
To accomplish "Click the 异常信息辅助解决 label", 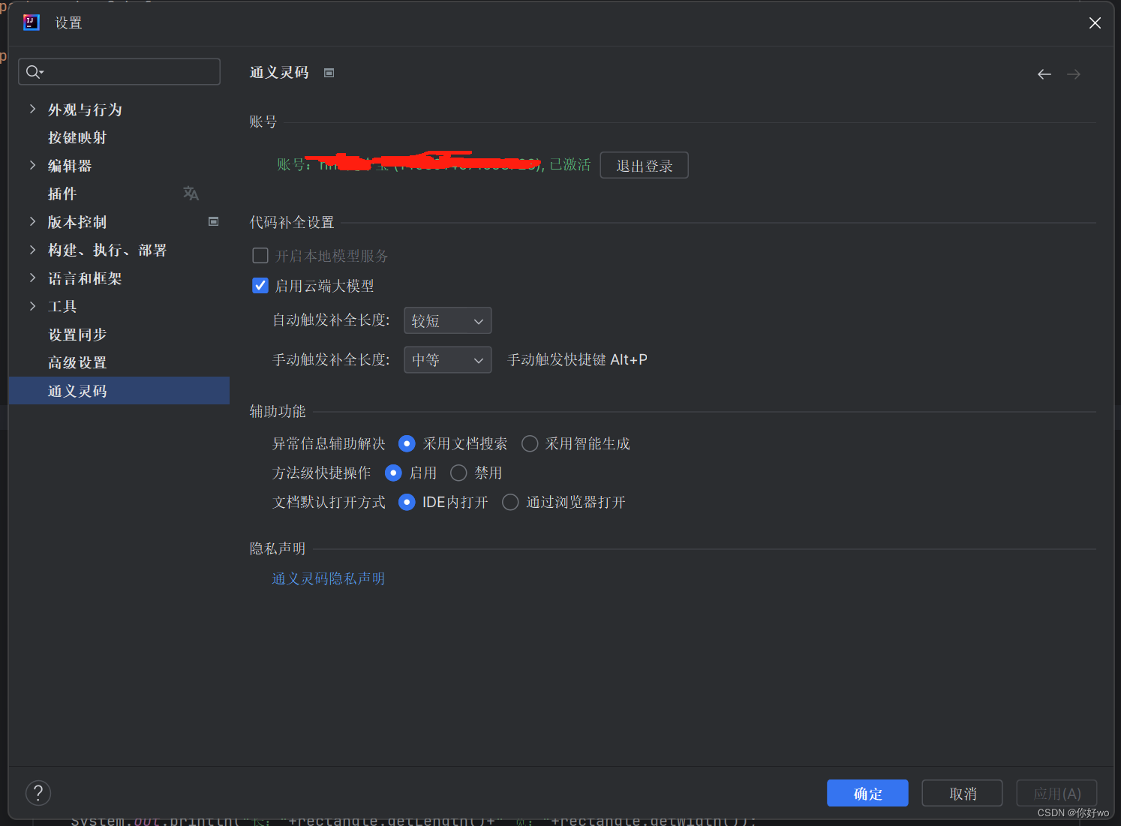I will [x=329, y=444].
